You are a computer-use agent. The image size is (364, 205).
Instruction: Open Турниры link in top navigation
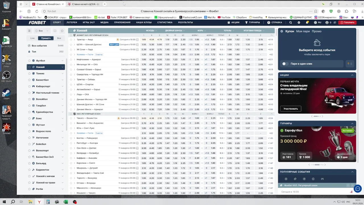point(252,22)
